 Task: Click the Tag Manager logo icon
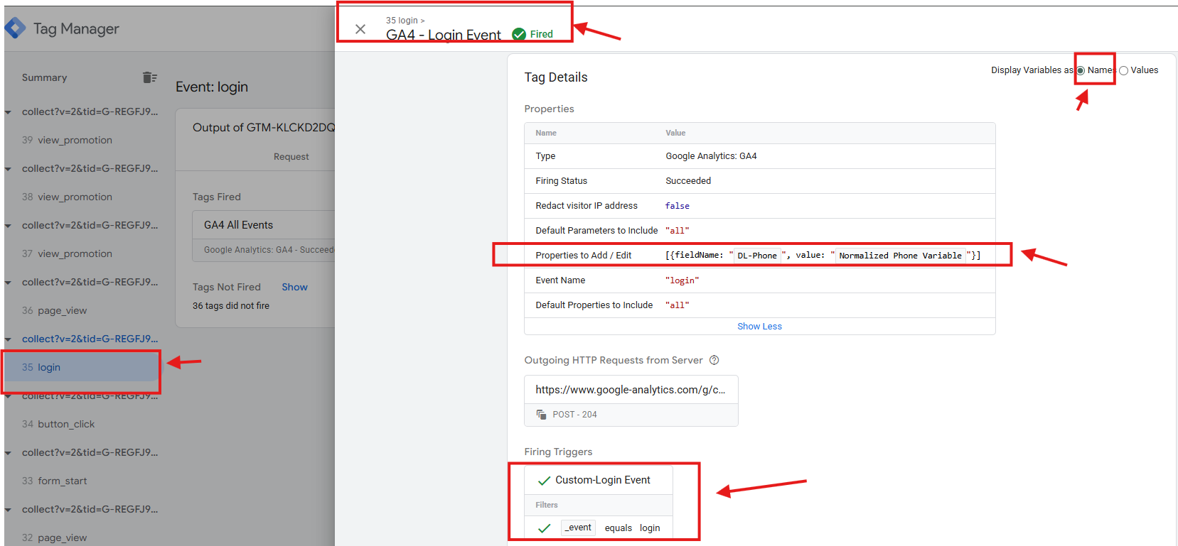tap(14, 28)
